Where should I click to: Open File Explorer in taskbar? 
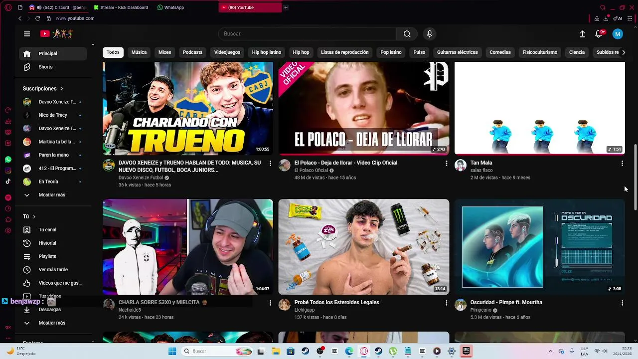click(276, 351)
